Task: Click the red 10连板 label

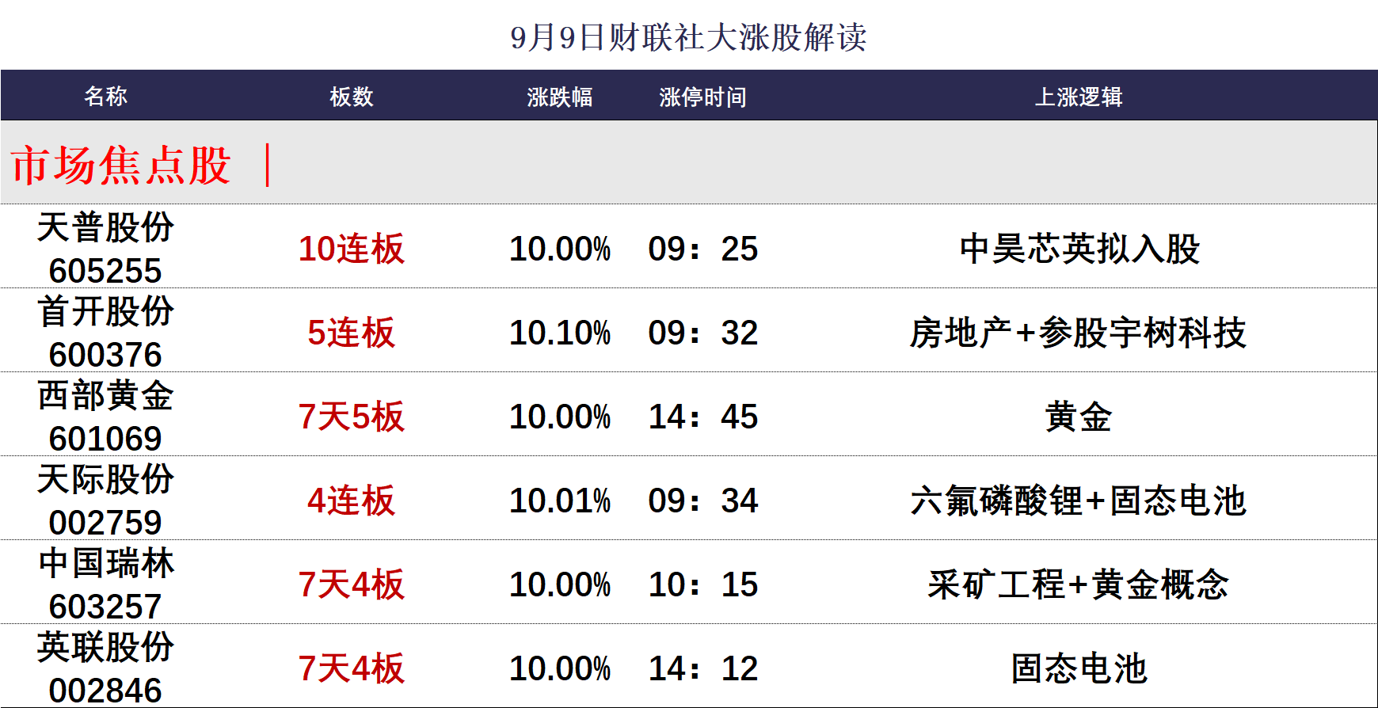Action: click(351, 249)
